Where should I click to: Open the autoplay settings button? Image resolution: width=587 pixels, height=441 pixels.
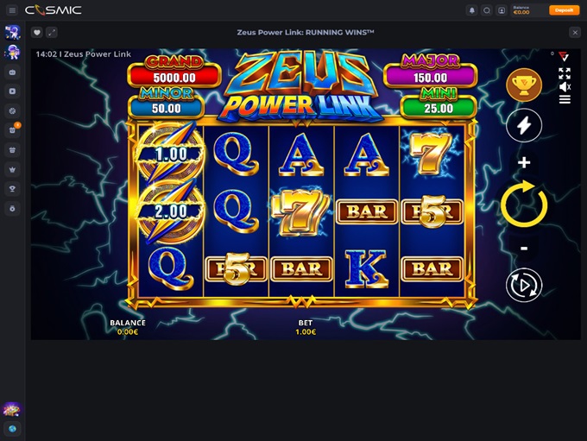click(x=524, y=286)
